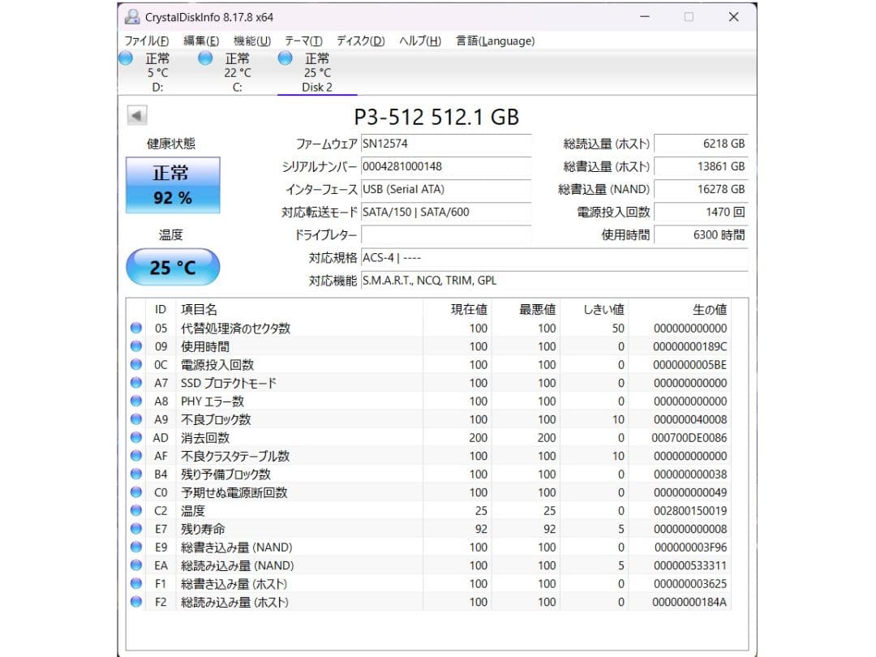Click the blue status dot beside 温度 attribute
The height and width of the screenshot is (657, 876).
[x=135, y=510]
